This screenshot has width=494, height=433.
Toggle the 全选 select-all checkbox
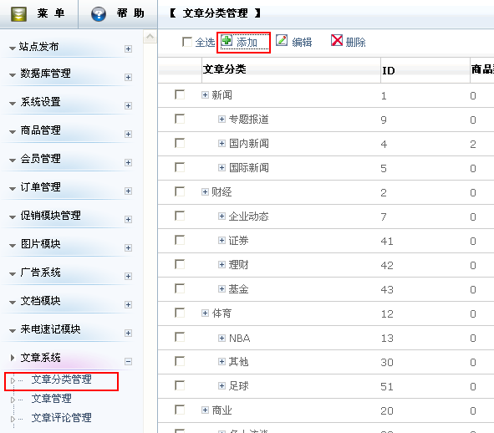coord(187,42)
